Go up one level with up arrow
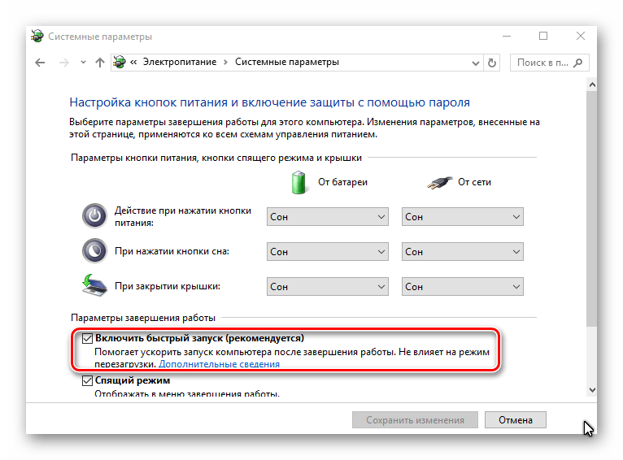Screen dimensions: 623x460 (100, 63)
